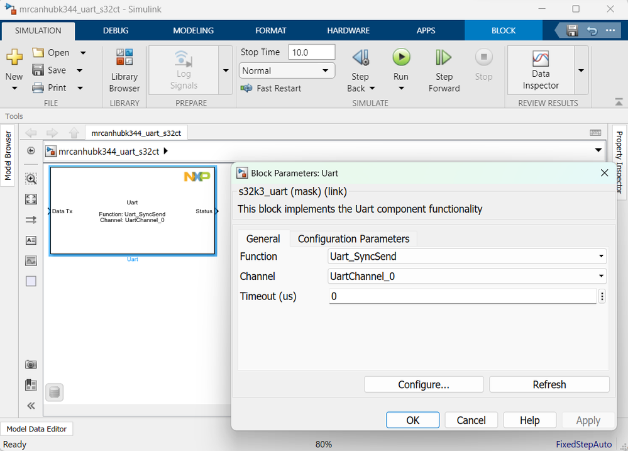Click the hide/show explorer bar icon

coord(31,151)
